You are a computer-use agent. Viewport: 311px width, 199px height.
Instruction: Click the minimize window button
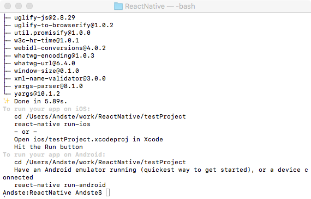(x=19, y=6)
